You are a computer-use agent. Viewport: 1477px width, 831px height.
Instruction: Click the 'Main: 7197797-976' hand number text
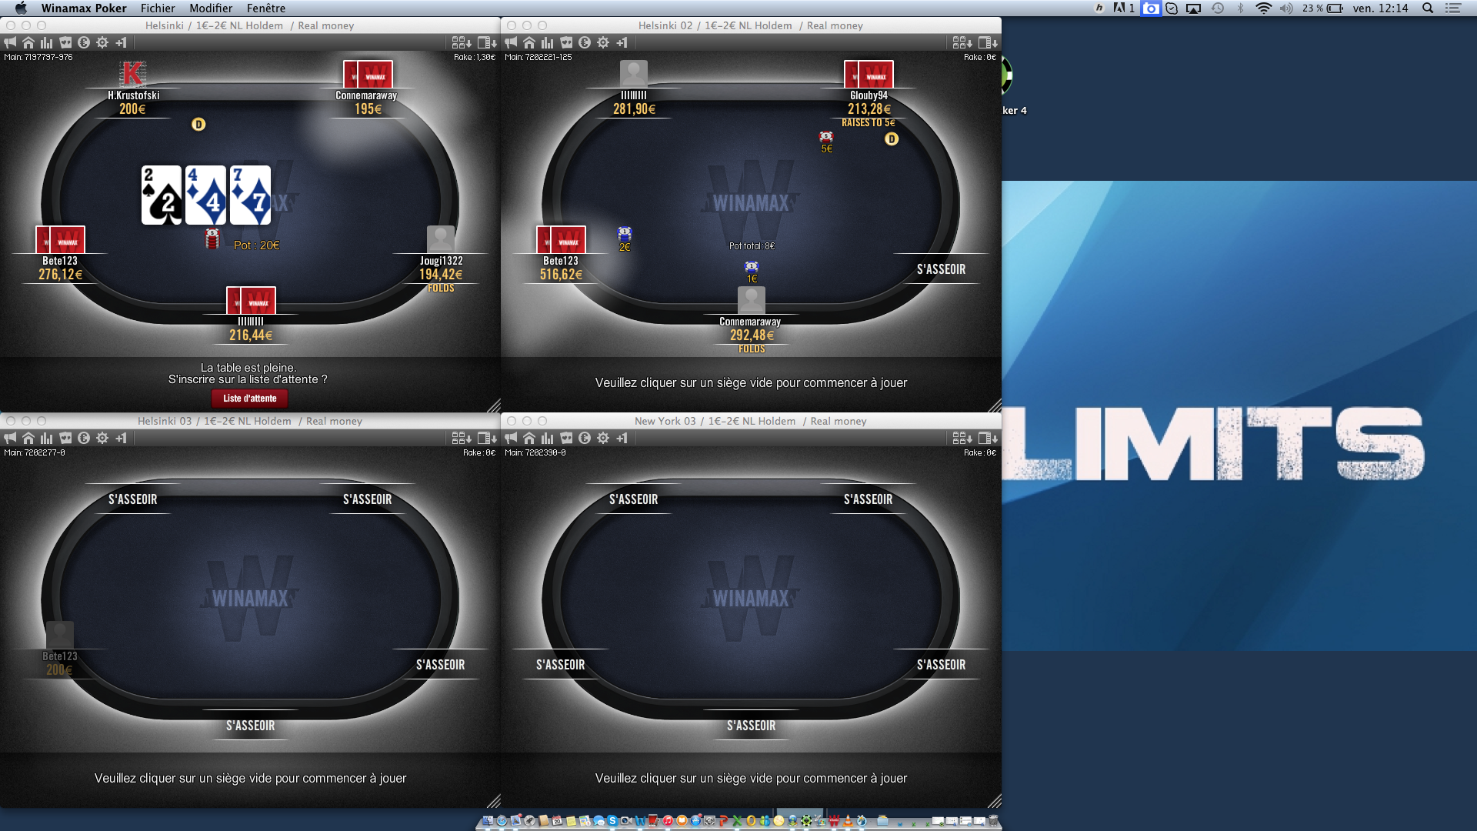38,57
